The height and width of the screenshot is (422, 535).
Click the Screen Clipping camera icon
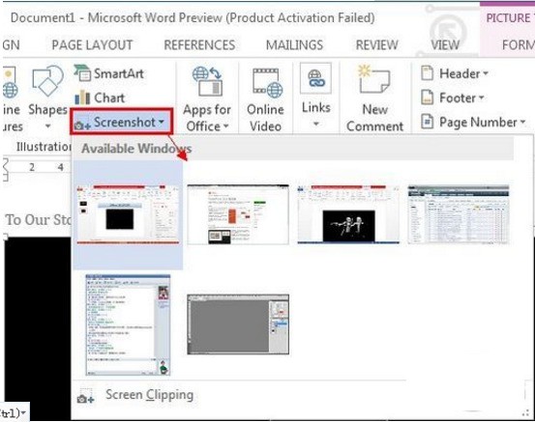pyautogui.click(x=85, y=397)
